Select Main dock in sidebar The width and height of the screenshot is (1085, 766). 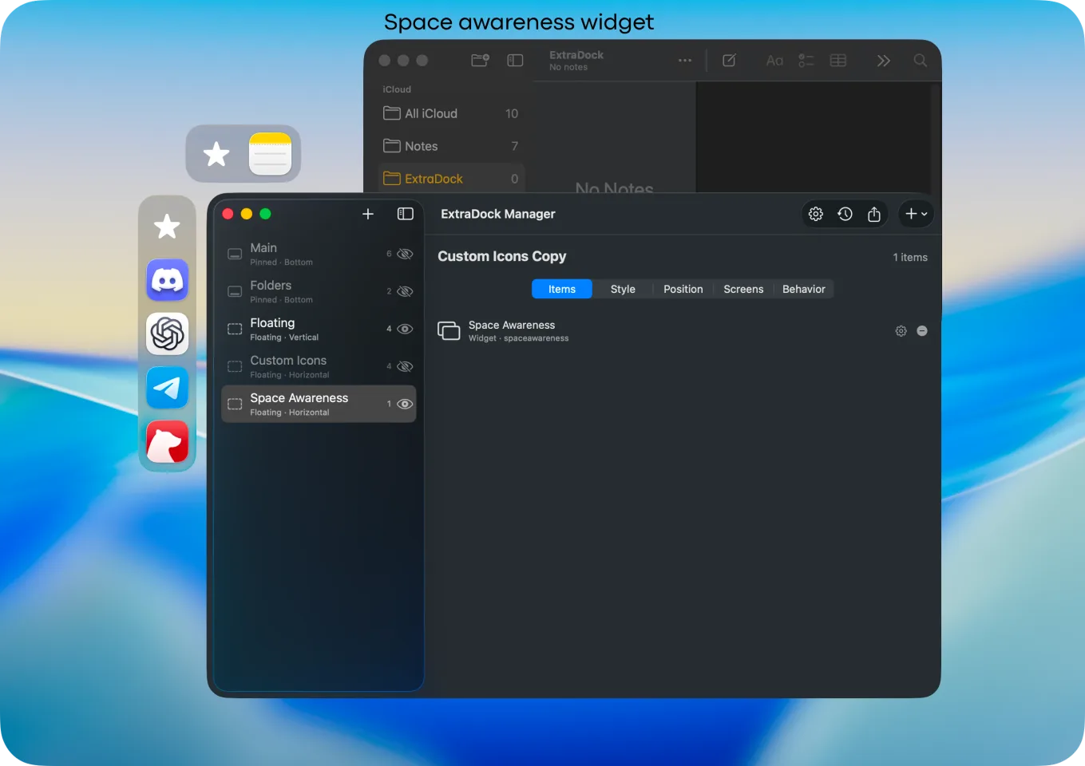point(319,254)
